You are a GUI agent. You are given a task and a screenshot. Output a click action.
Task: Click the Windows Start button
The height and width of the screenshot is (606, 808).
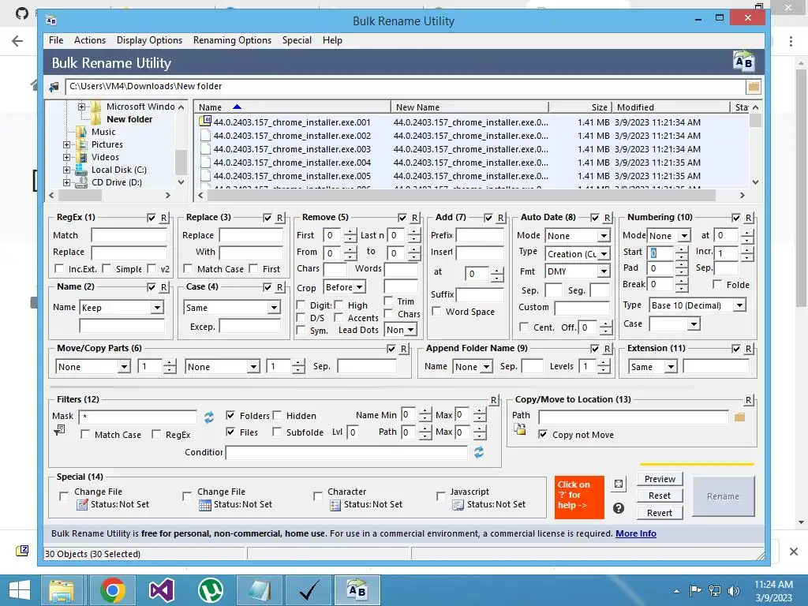pos(20,590)
